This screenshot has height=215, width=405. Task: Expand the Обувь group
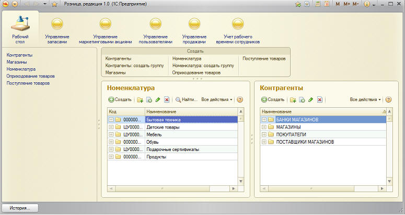tap(111, 142)
